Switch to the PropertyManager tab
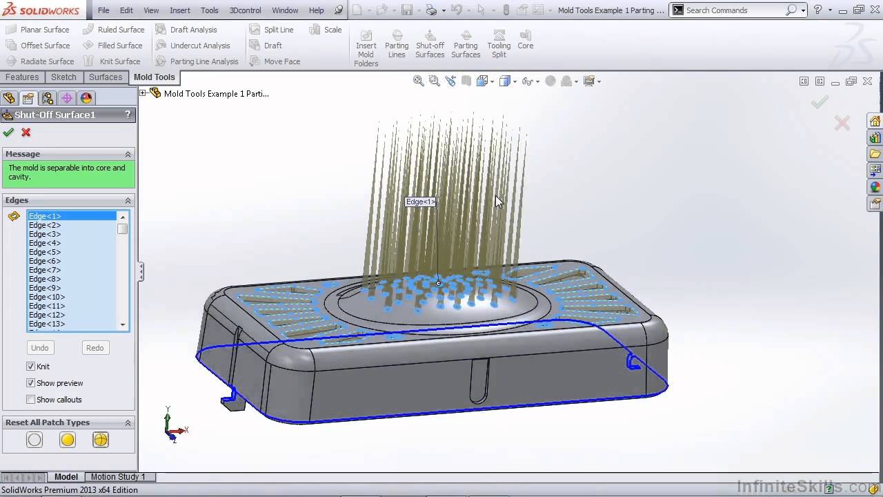The image size is (883, 497). coord(28,98)
